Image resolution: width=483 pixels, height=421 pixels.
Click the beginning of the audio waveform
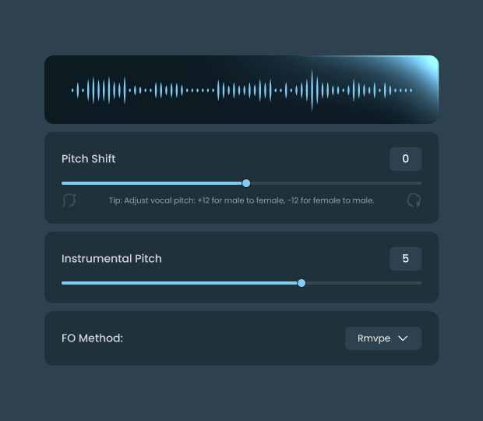[72, 90]
